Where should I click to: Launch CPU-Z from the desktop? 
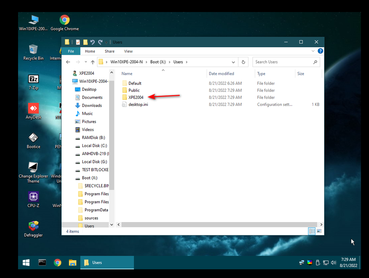tap(33, 200)
